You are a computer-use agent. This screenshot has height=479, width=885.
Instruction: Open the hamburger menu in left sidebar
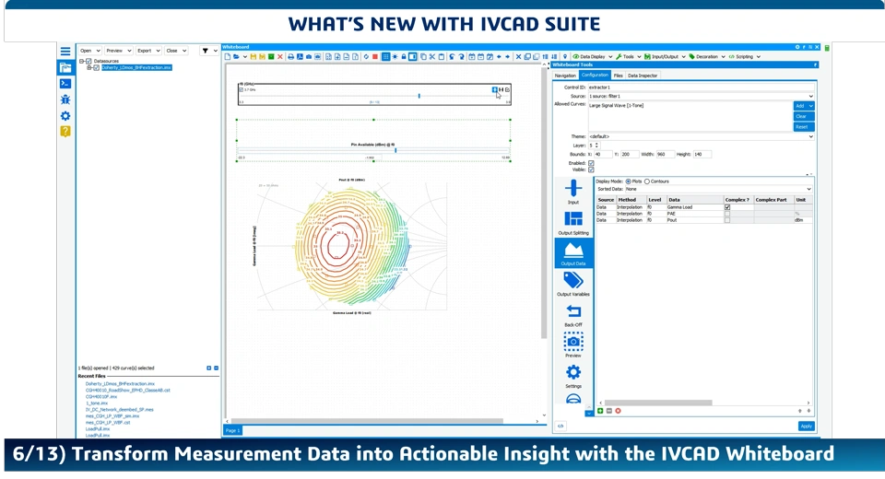coord(65,52)
